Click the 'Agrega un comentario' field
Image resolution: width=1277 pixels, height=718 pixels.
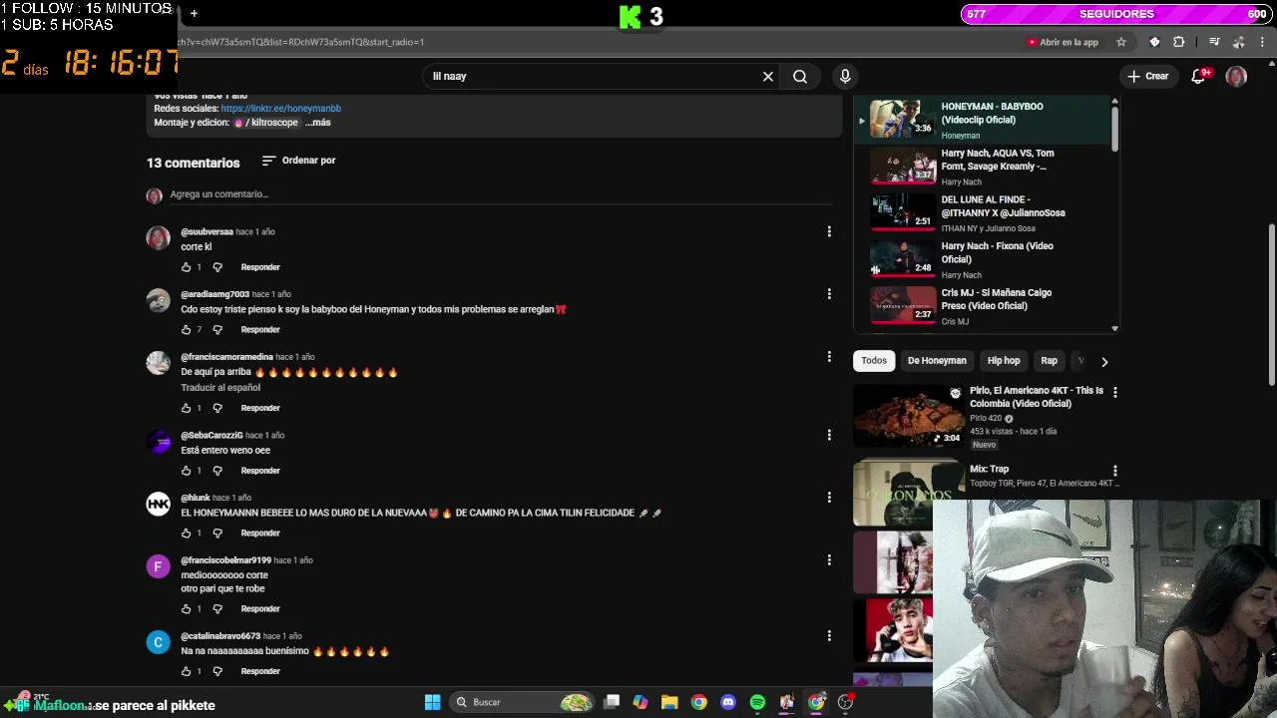click(x=499, y=194)
